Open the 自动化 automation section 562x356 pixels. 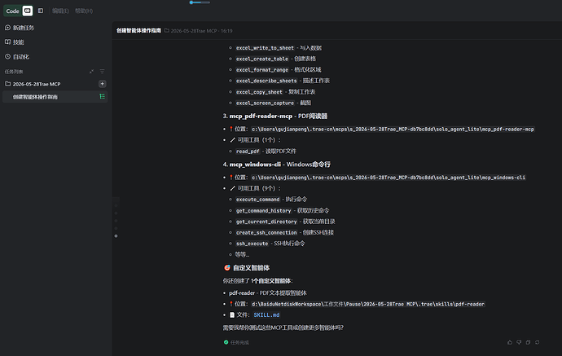(x=21, y=57)
